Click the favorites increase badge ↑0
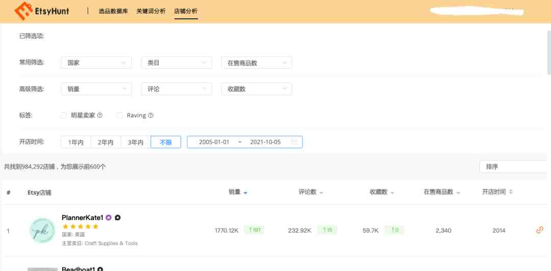 [x=394, y=230]
